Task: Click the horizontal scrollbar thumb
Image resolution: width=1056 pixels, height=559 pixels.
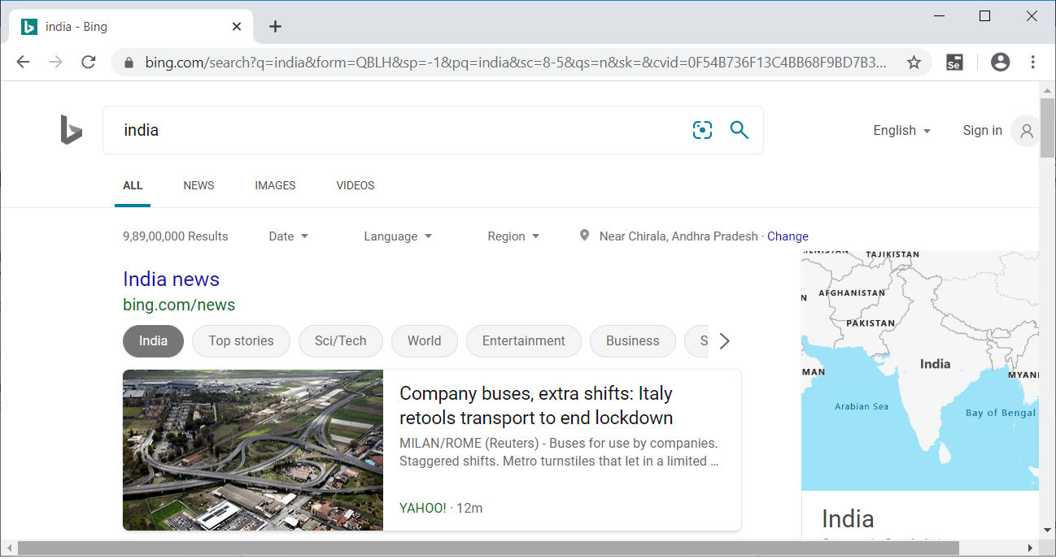Action: pos(488,548)
